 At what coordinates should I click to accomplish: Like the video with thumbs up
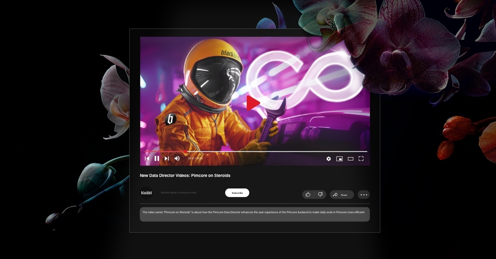(308, 195)
